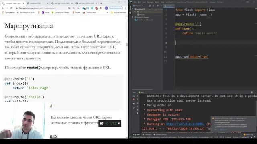Open a new Chrome tab
257x144 pixels.
tap(101, 3)
